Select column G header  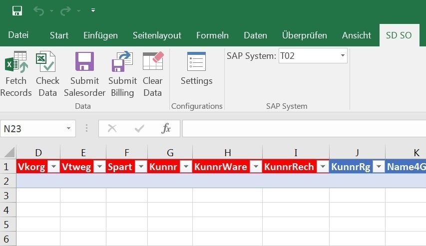click(x=170, y=153)
